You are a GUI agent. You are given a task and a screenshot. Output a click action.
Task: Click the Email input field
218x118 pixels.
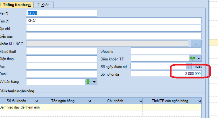click(x=62, y=74)
